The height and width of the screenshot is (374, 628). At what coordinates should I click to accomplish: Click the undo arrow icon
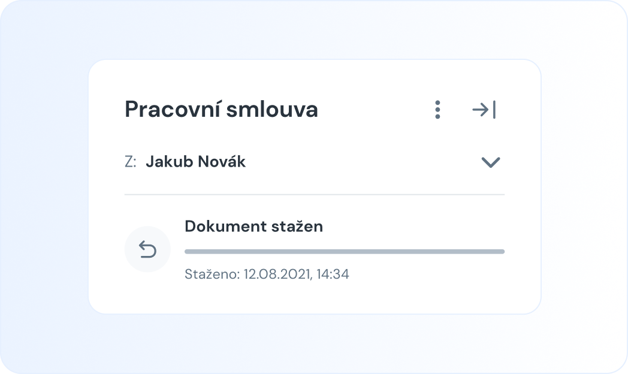[147, 249]
